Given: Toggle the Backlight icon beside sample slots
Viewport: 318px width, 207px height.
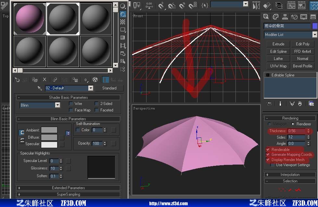Looking at the screenshot, I should coord(123,14).
